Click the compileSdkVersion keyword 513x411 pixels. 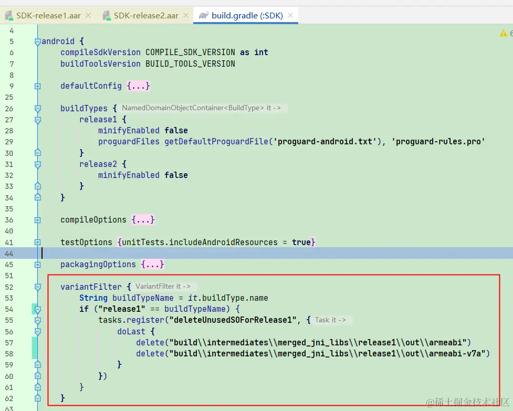(x=100, y=52)
